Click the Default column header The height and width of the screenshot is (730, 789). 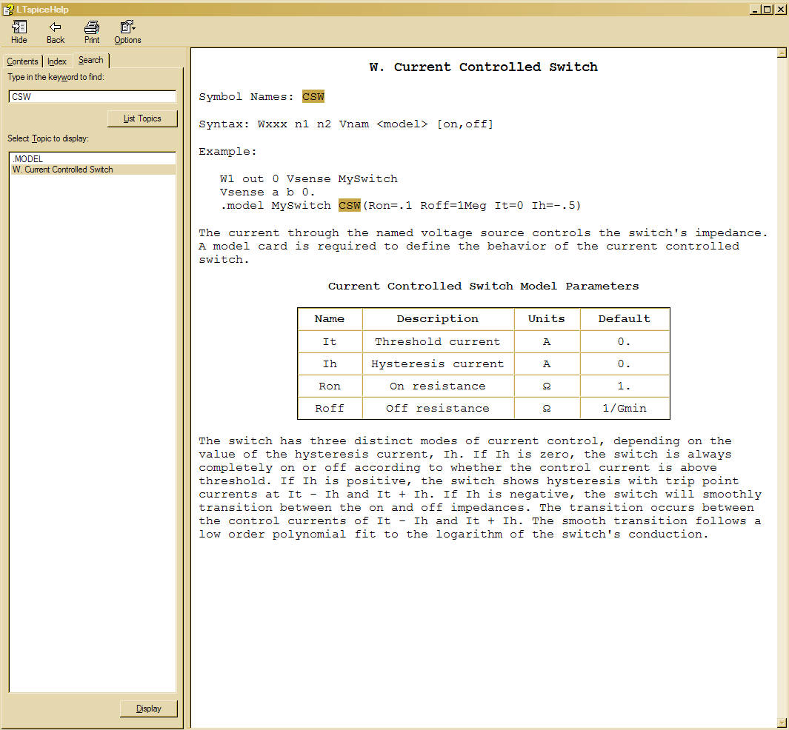point(625,319)
